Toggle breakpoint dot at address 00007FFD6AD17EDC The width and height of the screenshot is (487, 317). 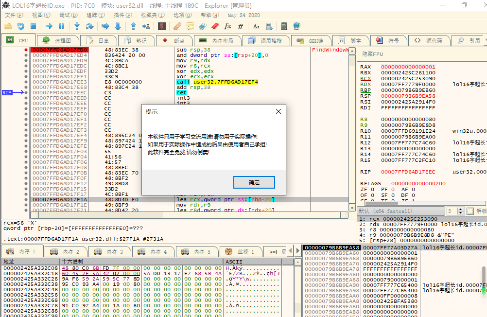26,66
